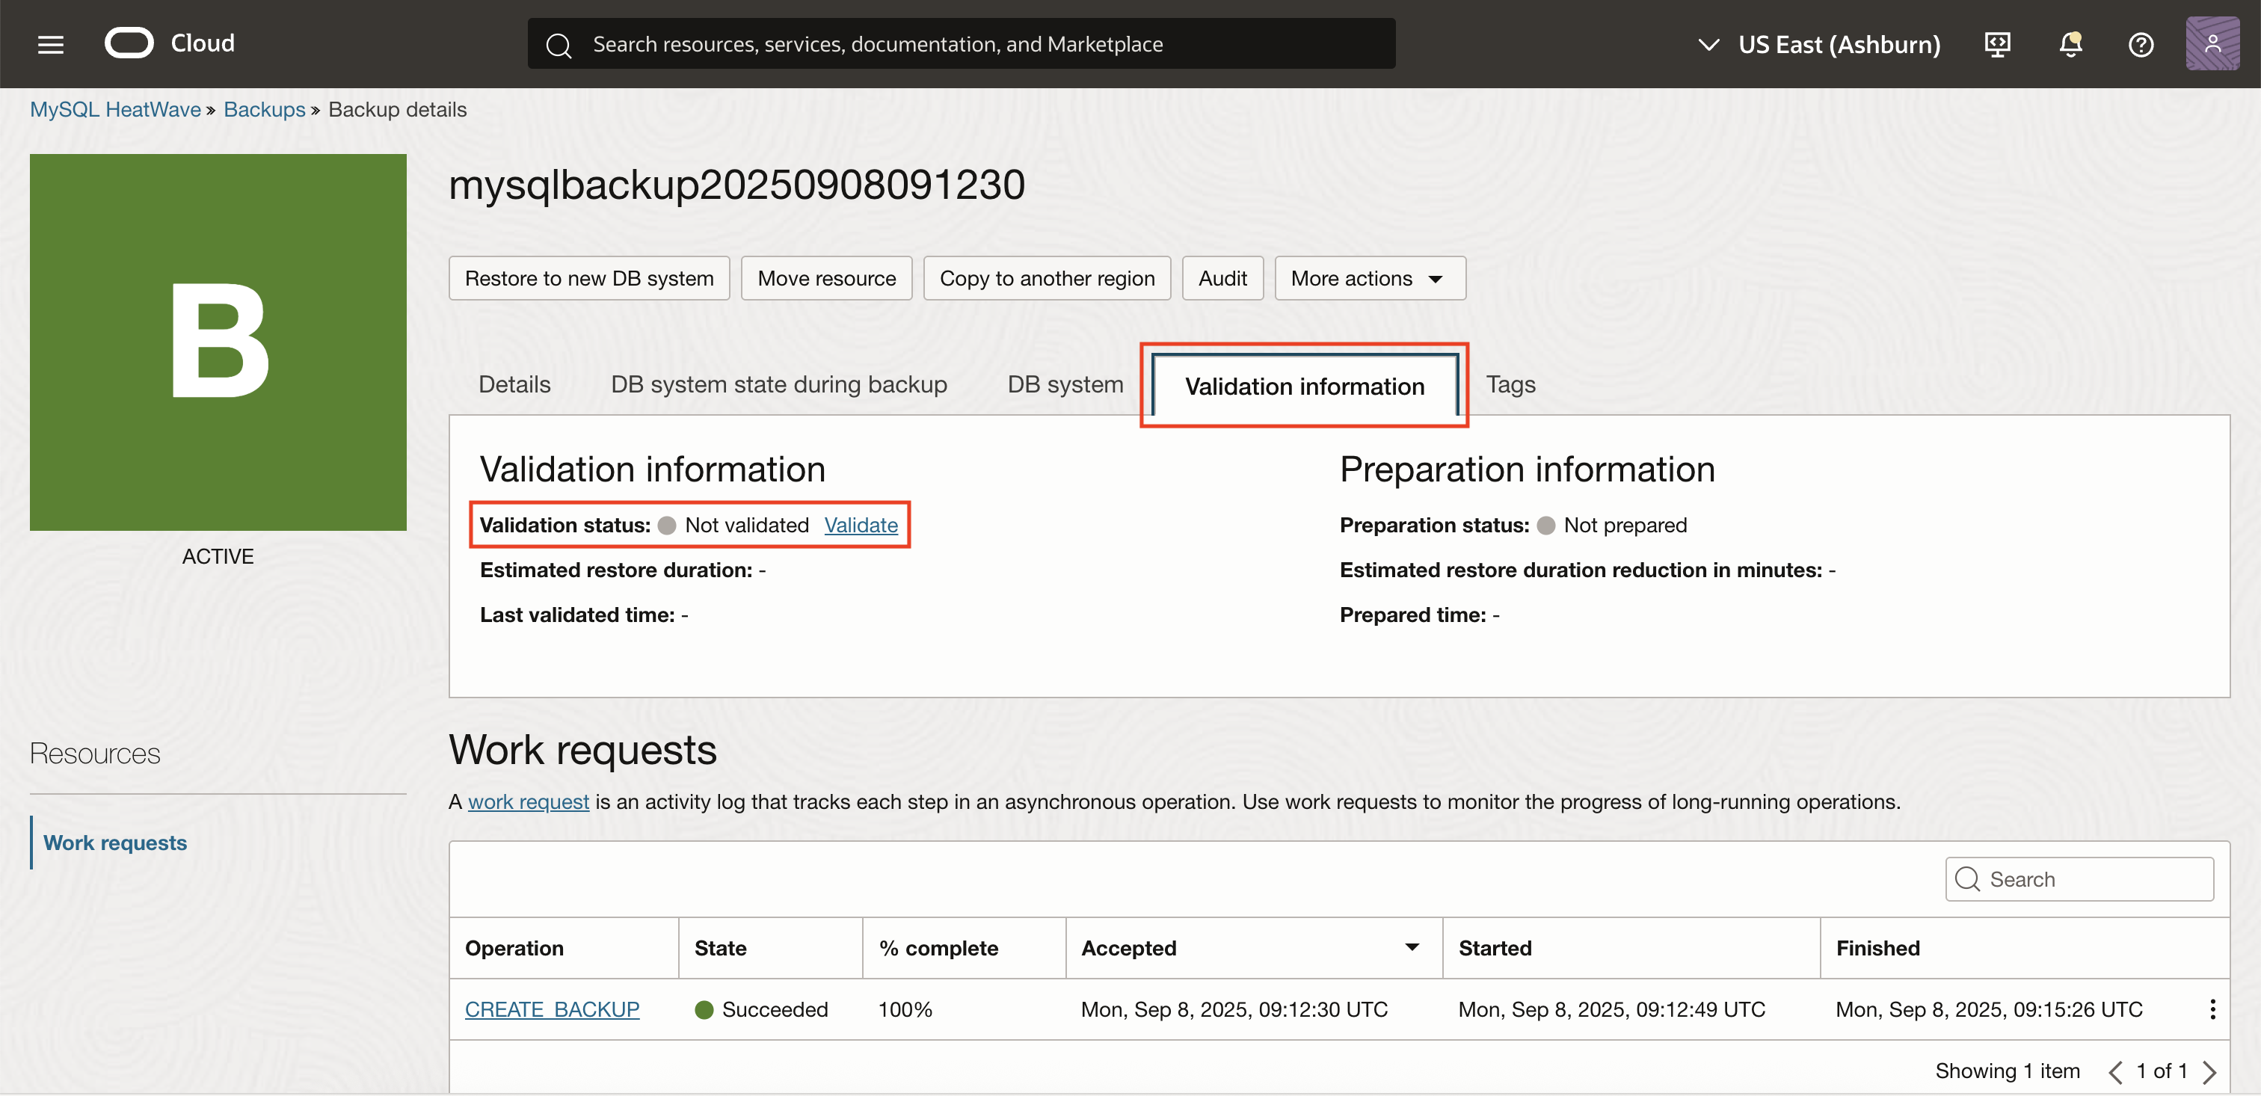Open the Cloud Shell console icon
The width and height of the screenshot is (2261, 1096).
tap(1998, 44)
